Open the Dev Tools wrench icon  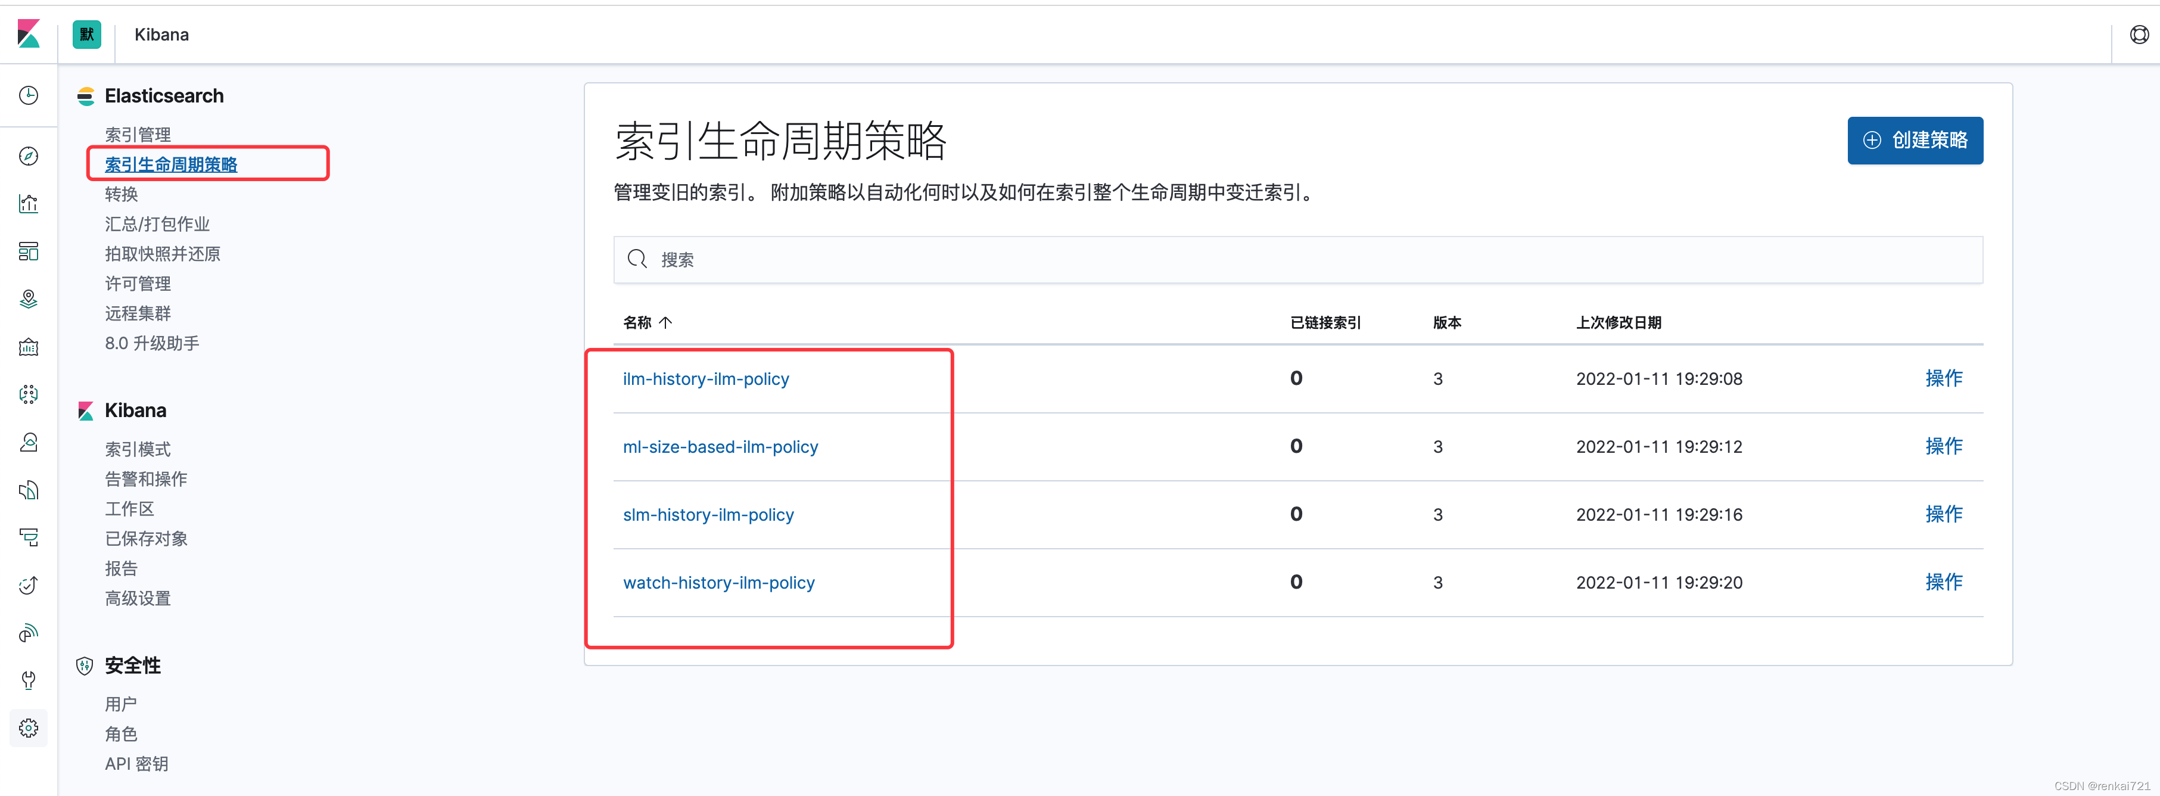29,679
